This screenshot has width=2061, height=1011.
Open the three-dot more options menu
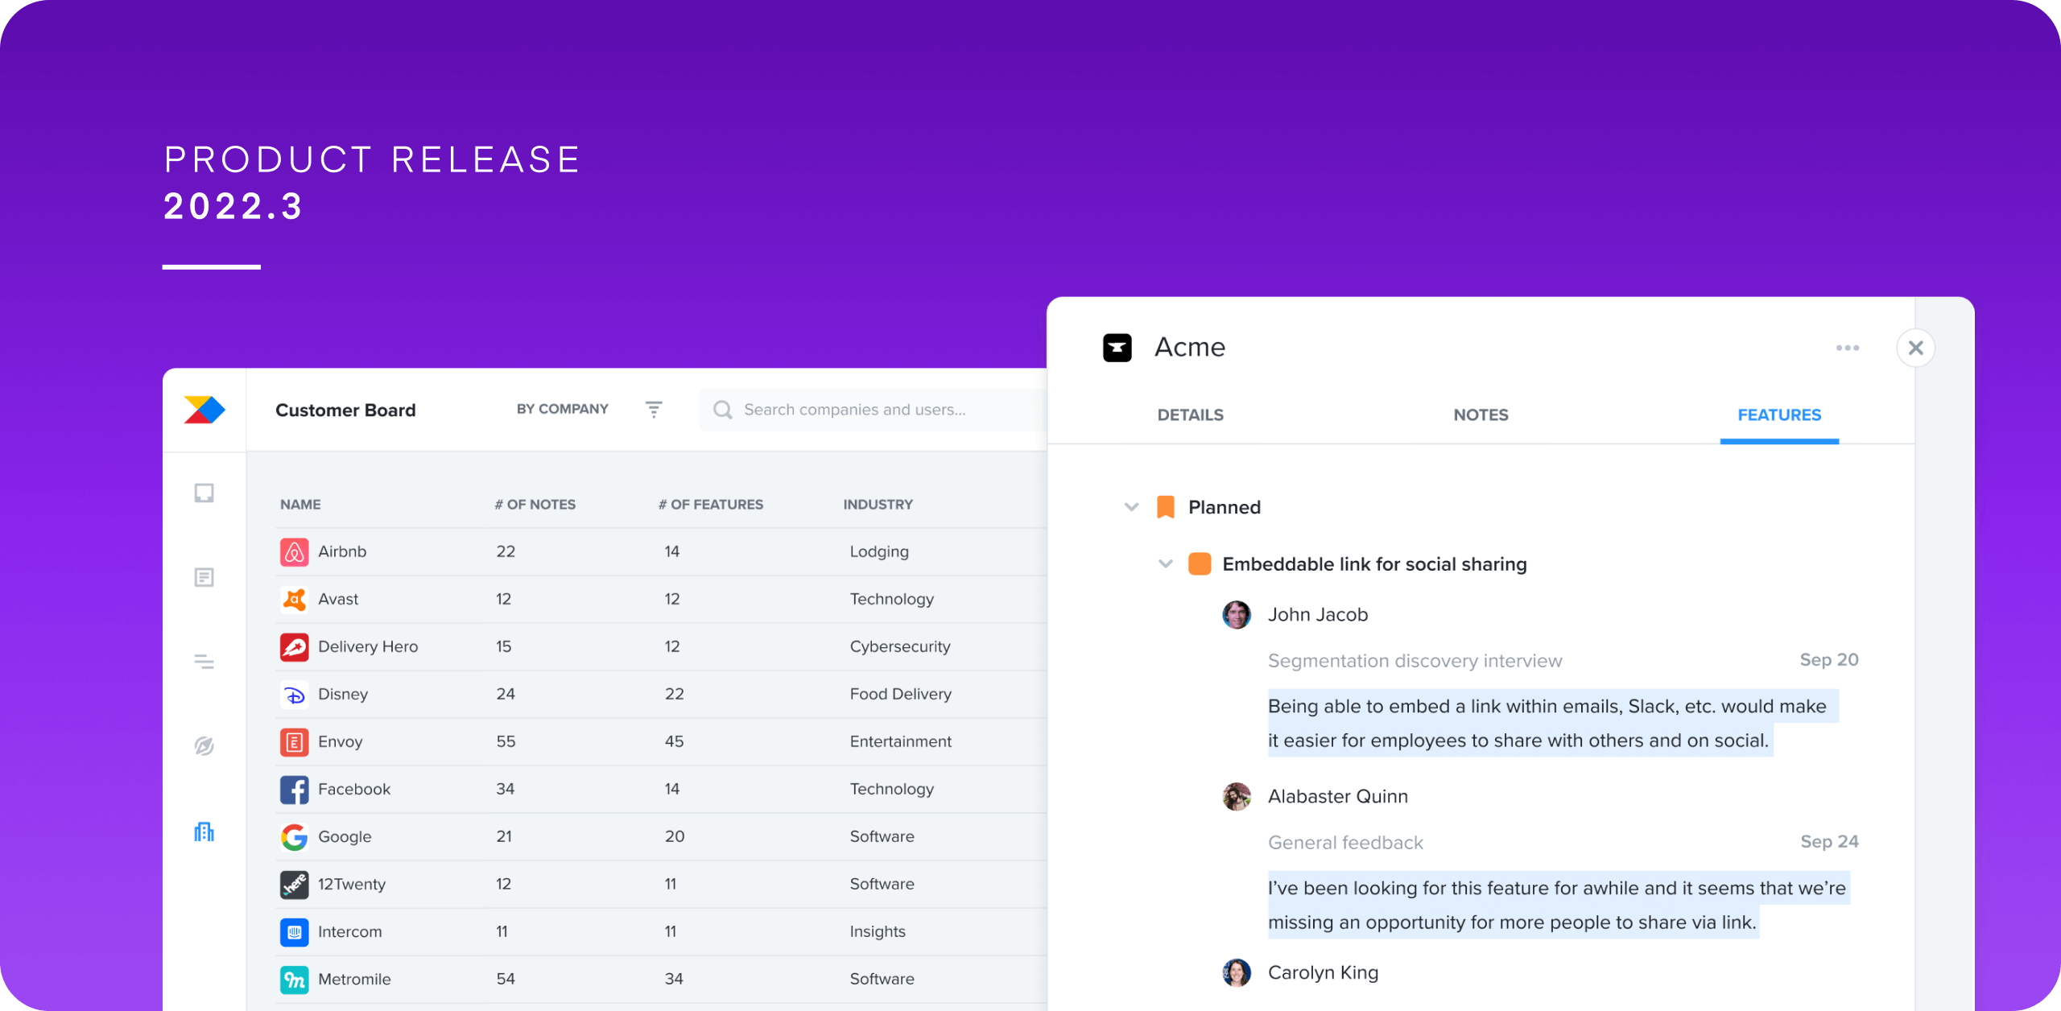pyautogui.click(x=1848, y=348)
